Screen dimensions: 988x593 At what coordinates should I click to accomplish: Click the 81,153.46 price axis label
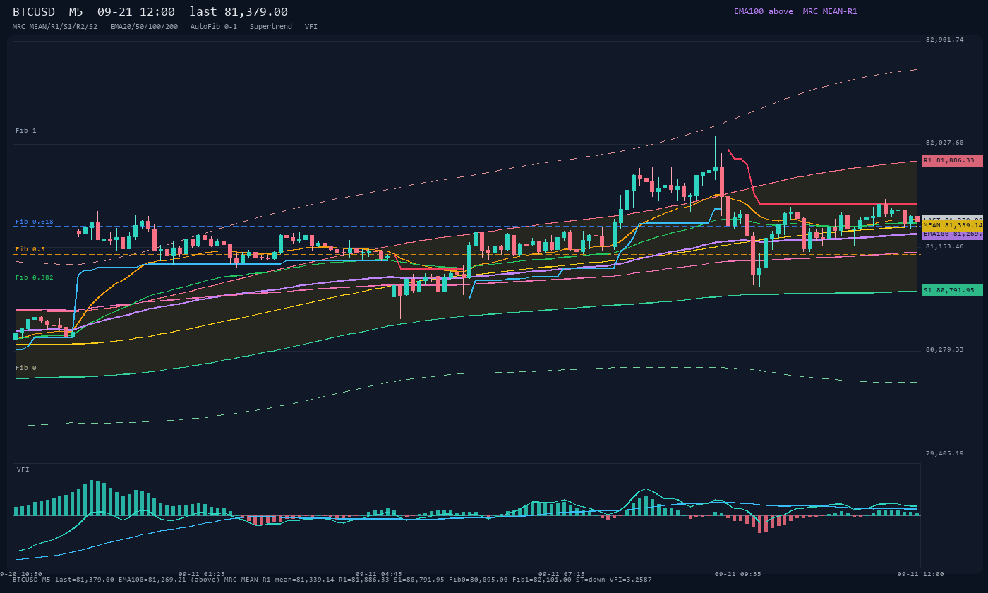point(944,246)
